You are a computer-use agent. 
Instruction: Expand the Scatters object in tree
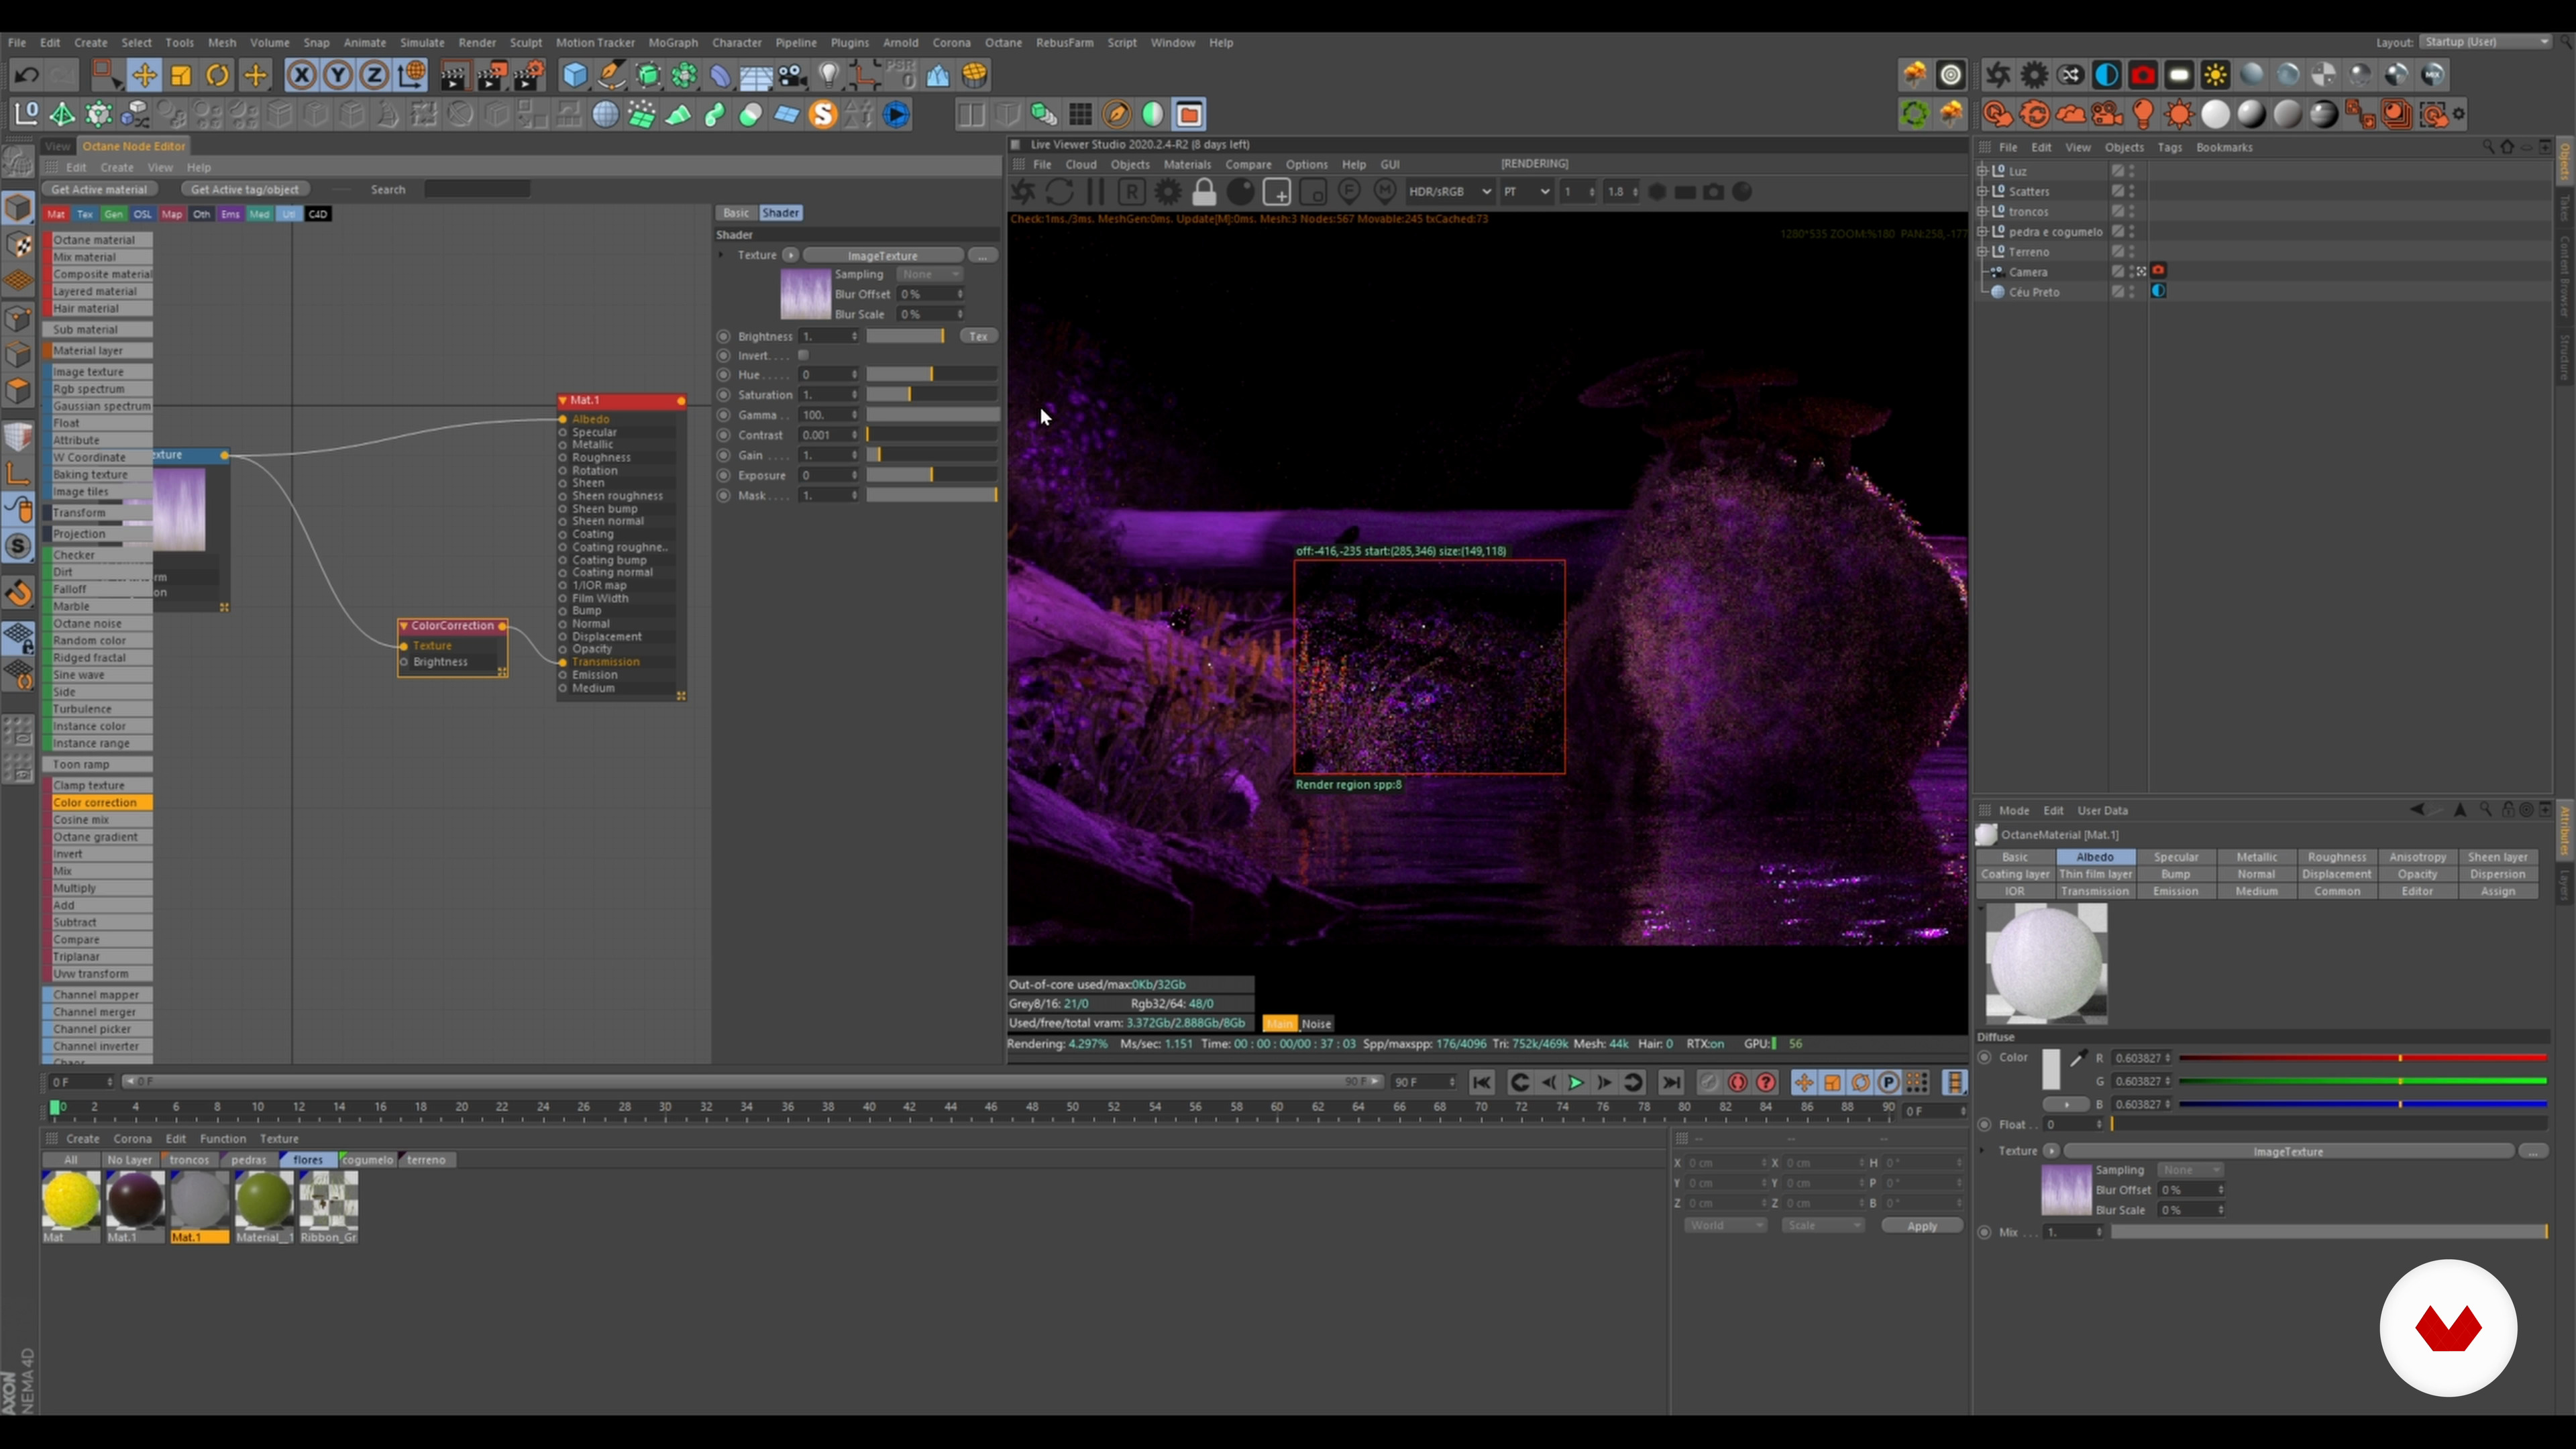point(1982,191)
